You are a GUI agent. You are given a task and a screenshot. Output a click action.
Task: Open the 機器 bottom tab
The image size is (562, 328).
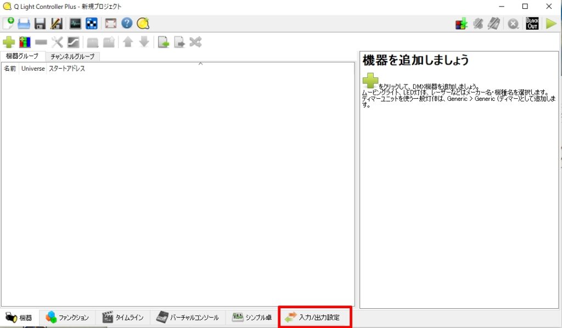(19, 318)
